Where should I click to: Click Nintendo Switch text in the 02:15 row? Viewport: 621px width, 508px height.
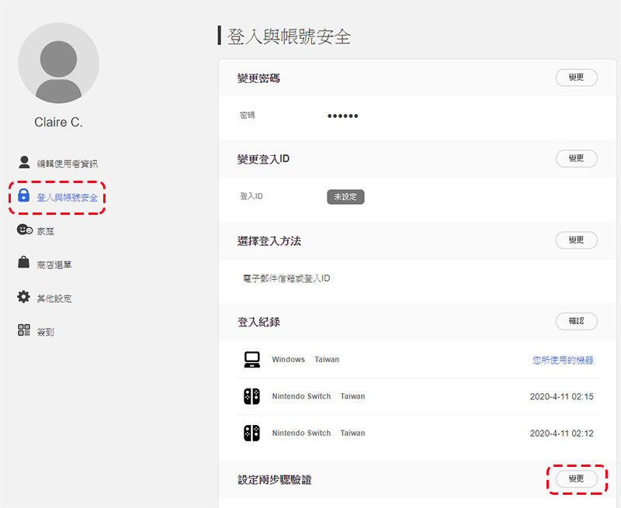pyautogui.click(x=301, y=396)
